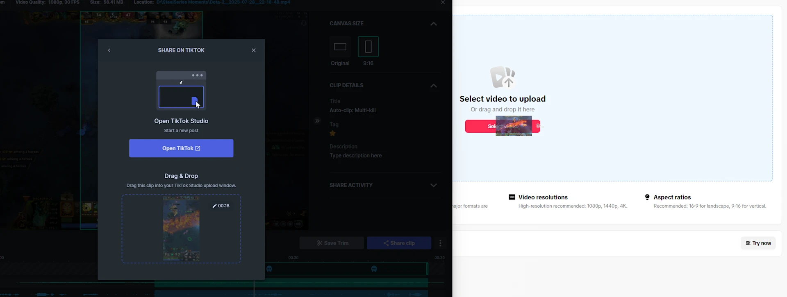This screenshot has width=787, height=297.
Task: Click the pencil edit icon beside 00:18
Action: point(214,206)
